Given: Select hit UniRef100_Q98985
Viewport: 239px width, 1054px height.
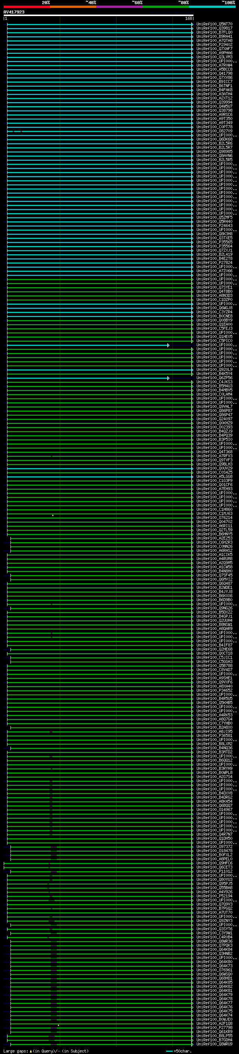Looking at the screenshot, I should (x=214, y=151).
